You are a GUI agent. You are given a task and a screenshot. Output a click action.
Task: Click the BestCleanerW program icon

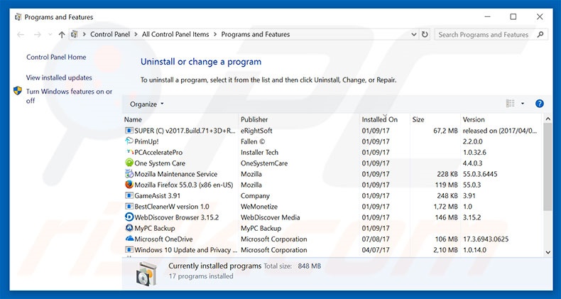tap(129, 207)
